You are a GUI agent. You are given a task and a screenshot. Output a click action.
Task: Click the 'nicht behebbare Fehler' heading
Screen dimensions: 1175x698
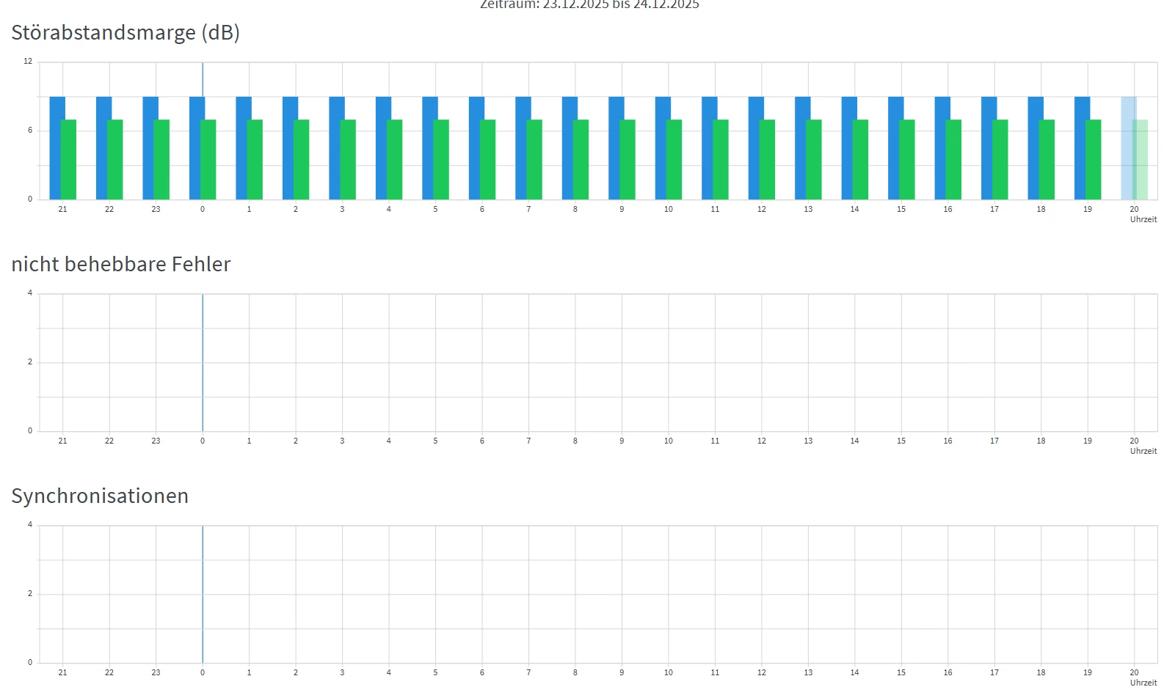coord(121,264)
